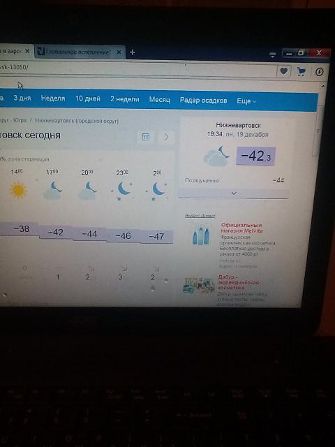Click the address bar URL field

click(137, 68)
